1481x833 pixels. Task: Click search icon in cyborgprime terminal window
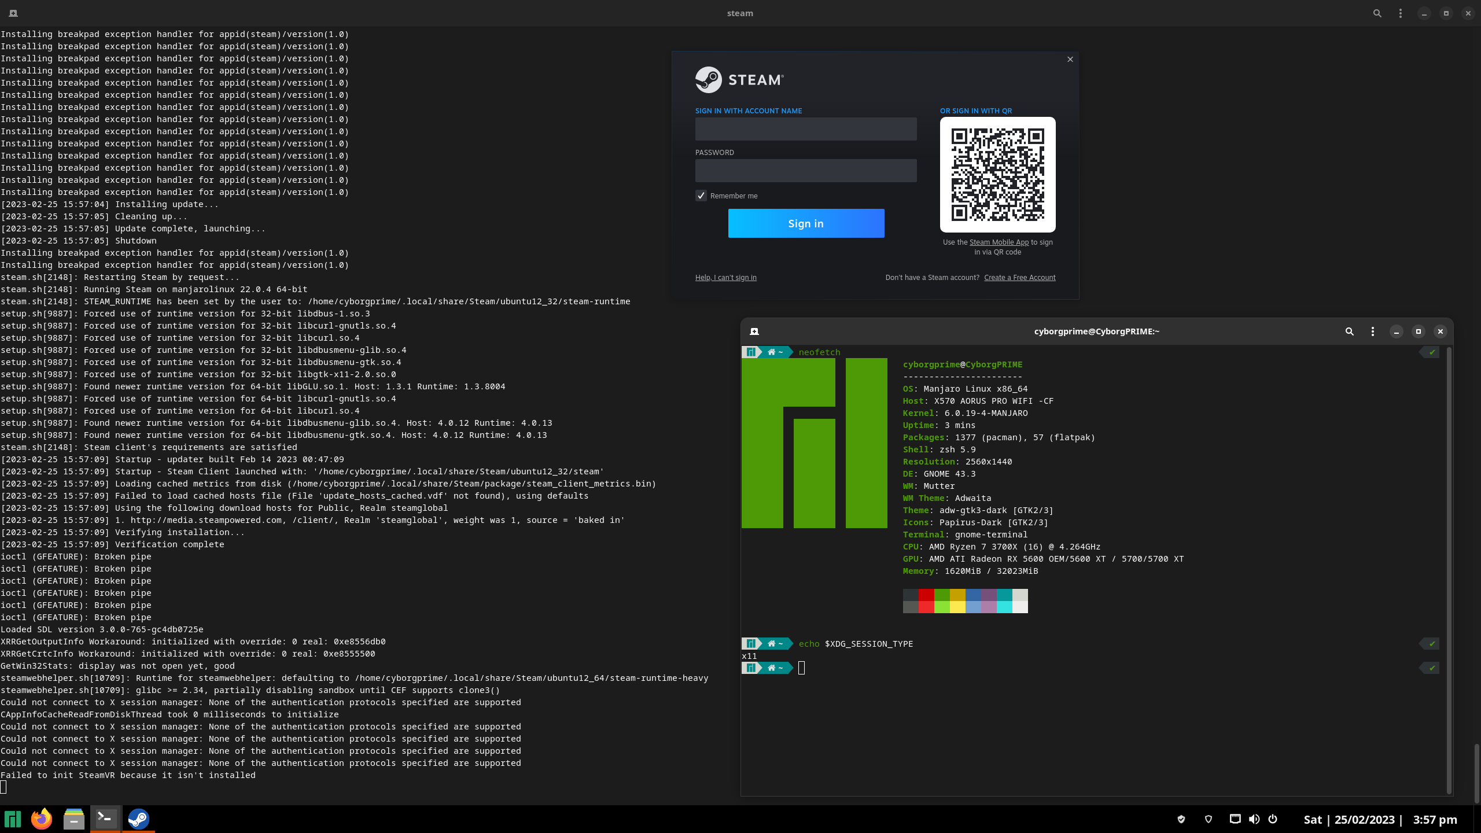coord(1349,331)
